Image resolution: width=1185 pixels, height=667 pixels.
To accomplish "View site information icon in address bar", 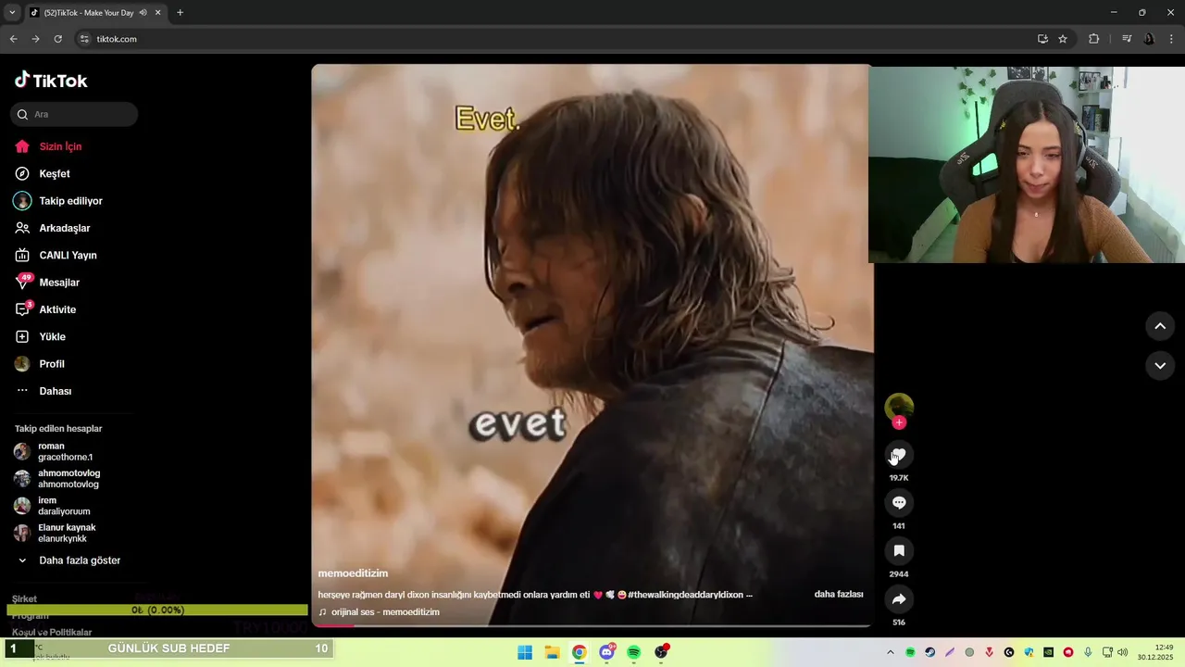I will pyautogui.click(x=84, y=39).
